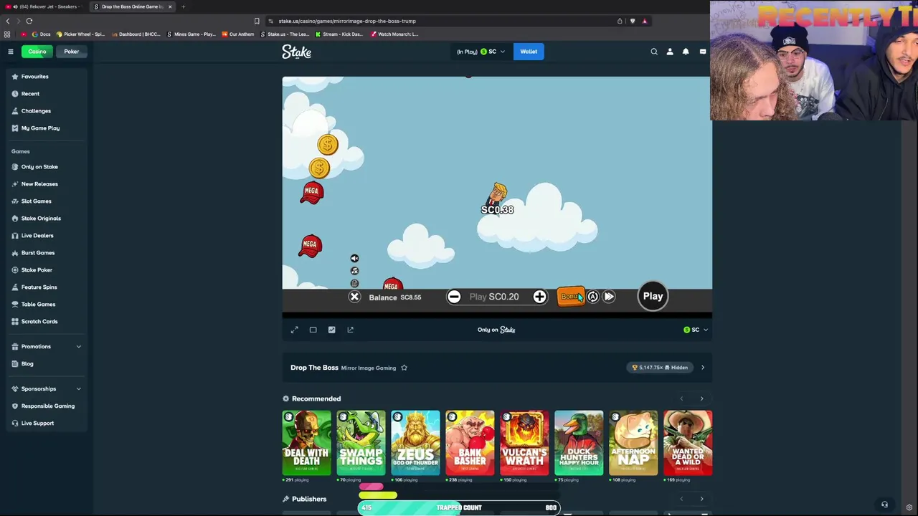Switch to the Casino tab
918x516 pixels.
click(x=37, y=52)
